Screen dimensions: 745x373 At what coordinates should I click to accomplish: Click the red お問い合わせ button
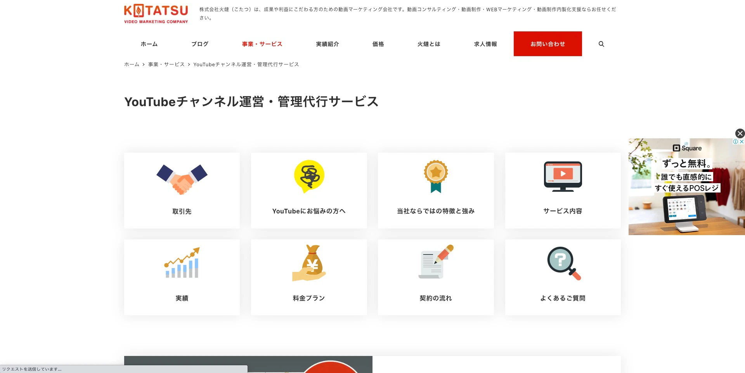click(x=548, y=44)
